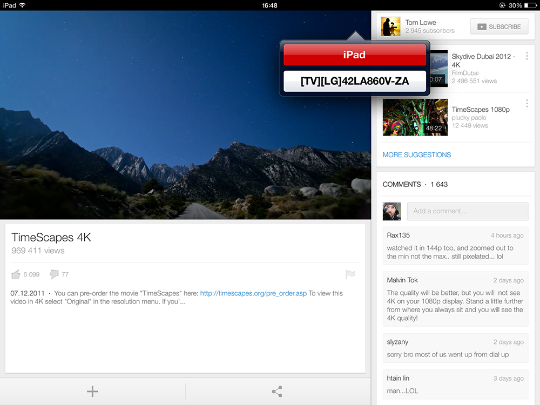Dislike the video with the thumbs down icon
The height and width of the screenshot is (405, 540).
click(55, 274)
